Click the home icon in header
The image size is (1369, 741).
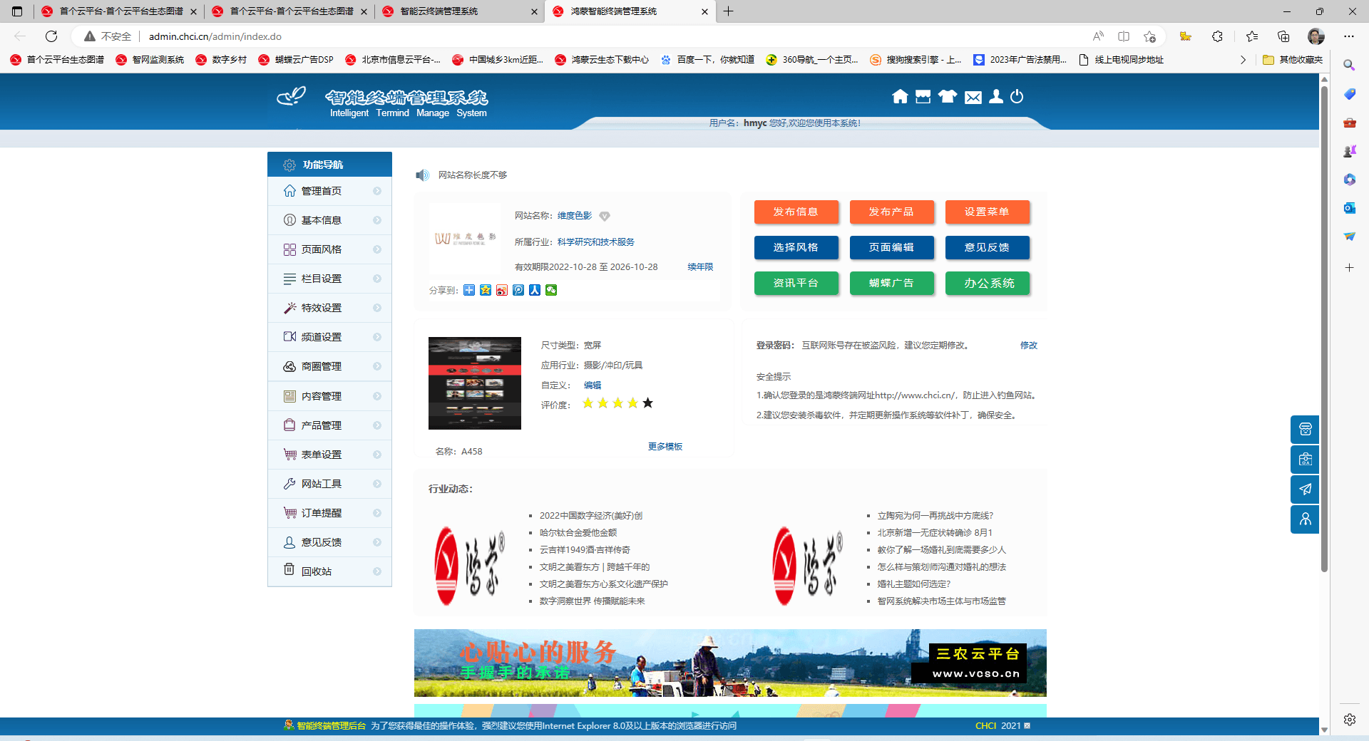pos(900,97)
